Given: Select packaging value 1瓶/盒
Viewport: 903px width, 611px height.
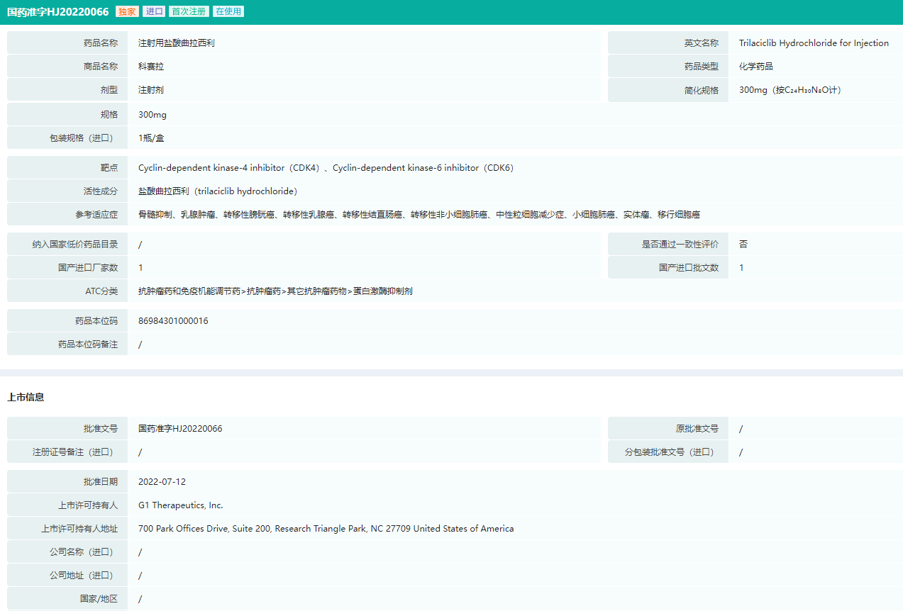Looking at the screenshot, I should [x=151, y=138].
